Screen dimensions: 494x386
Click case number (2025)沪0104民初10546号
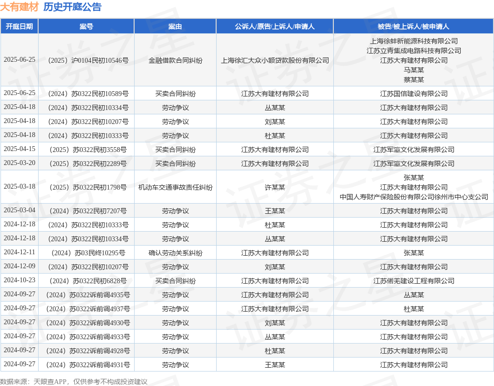88,60
